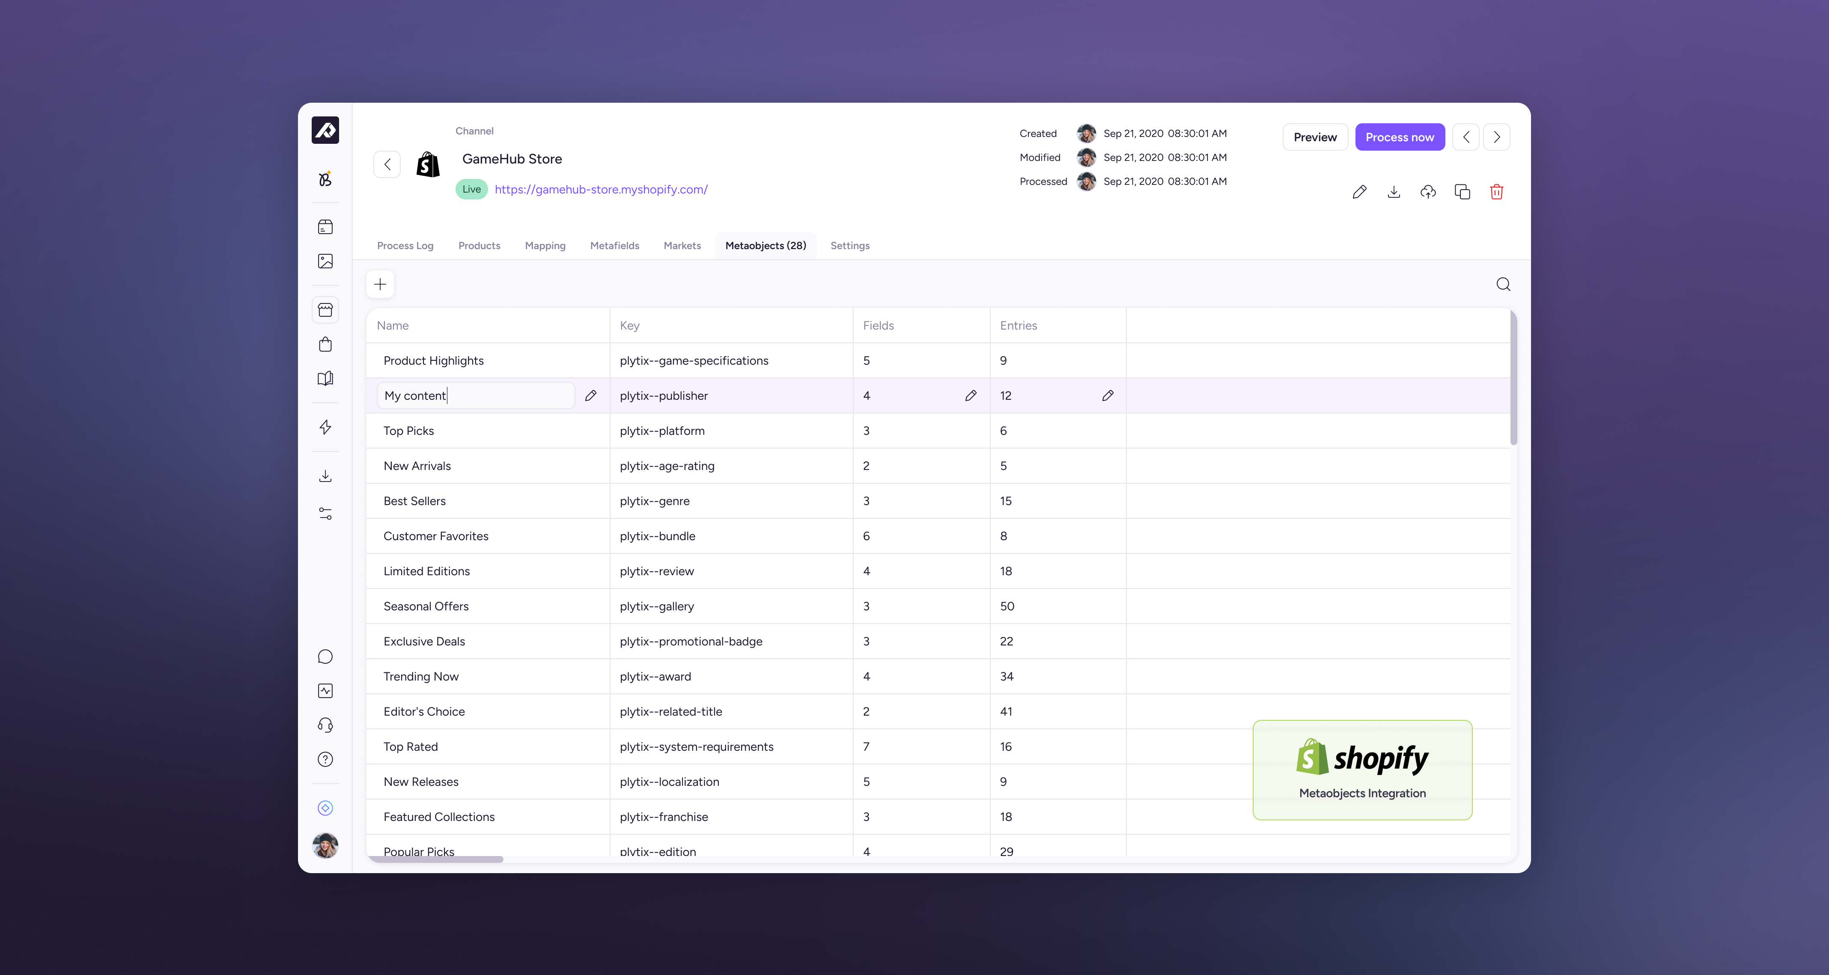This screenshot has width=1829, height=975.
Task: Click the Preview button
Action: coord(1315,137)
